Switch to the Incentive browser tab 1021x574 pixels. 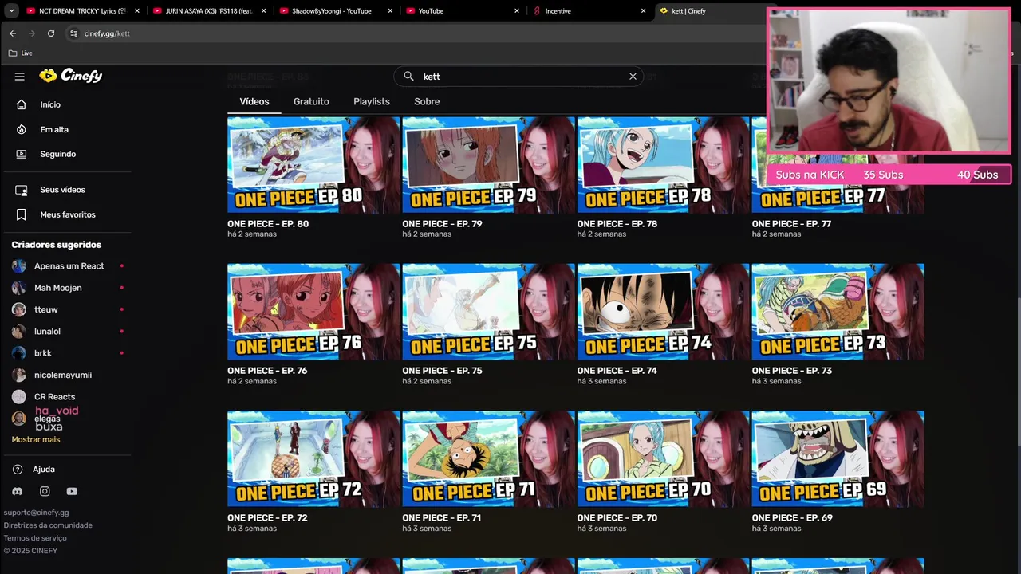tap(590, 11)
